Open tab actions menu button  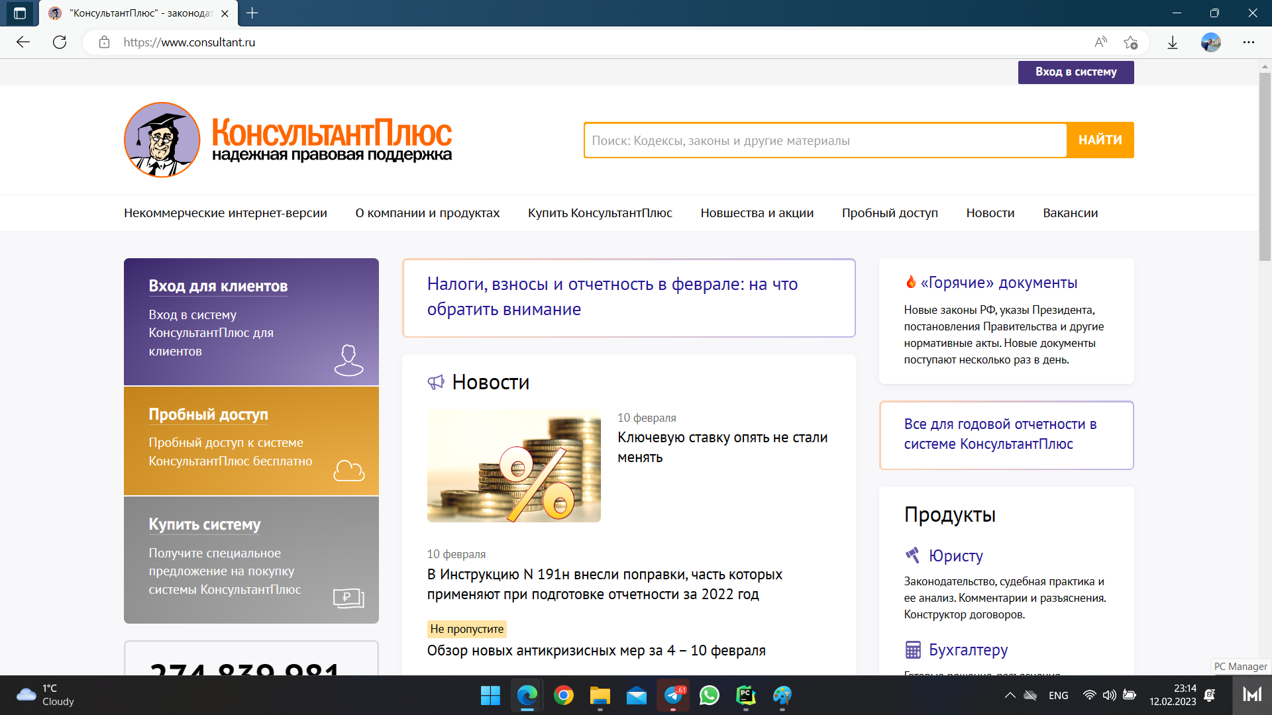point(20,13)
